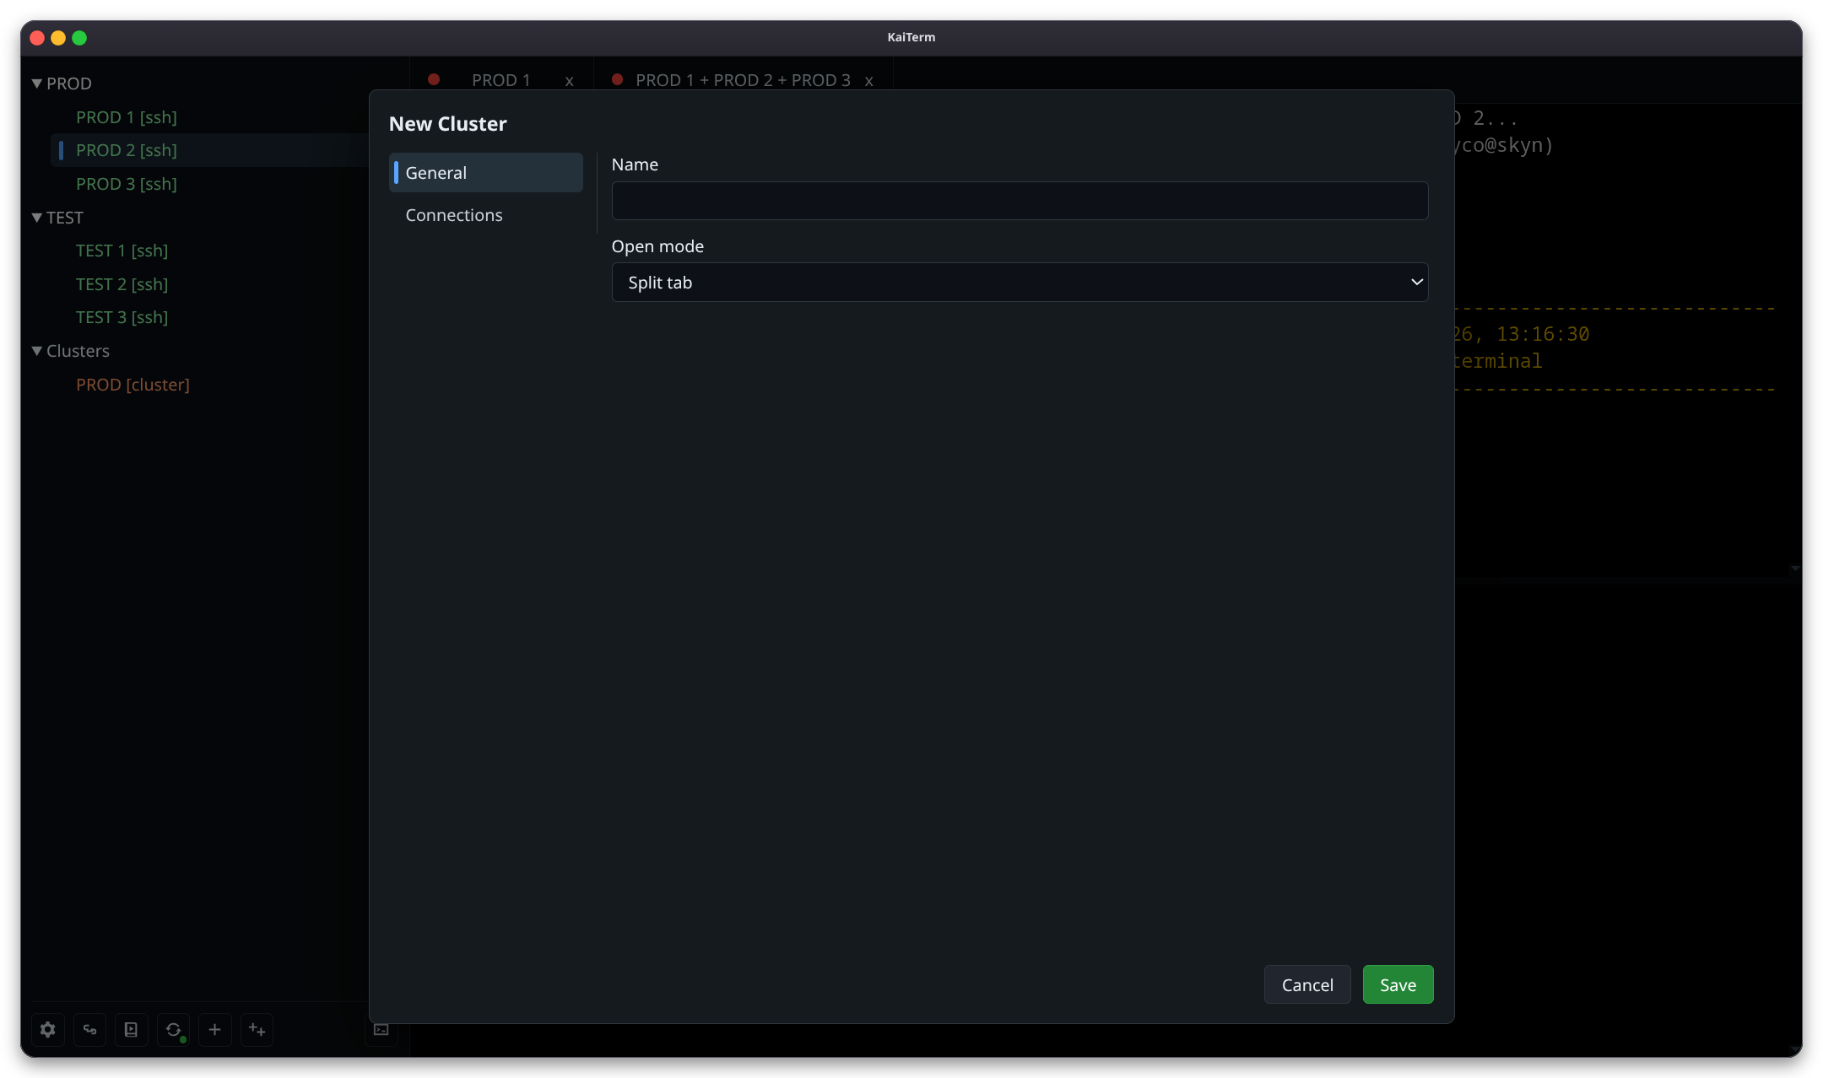
Task: Click the KaiTerm window title
Action: point(911,37)
